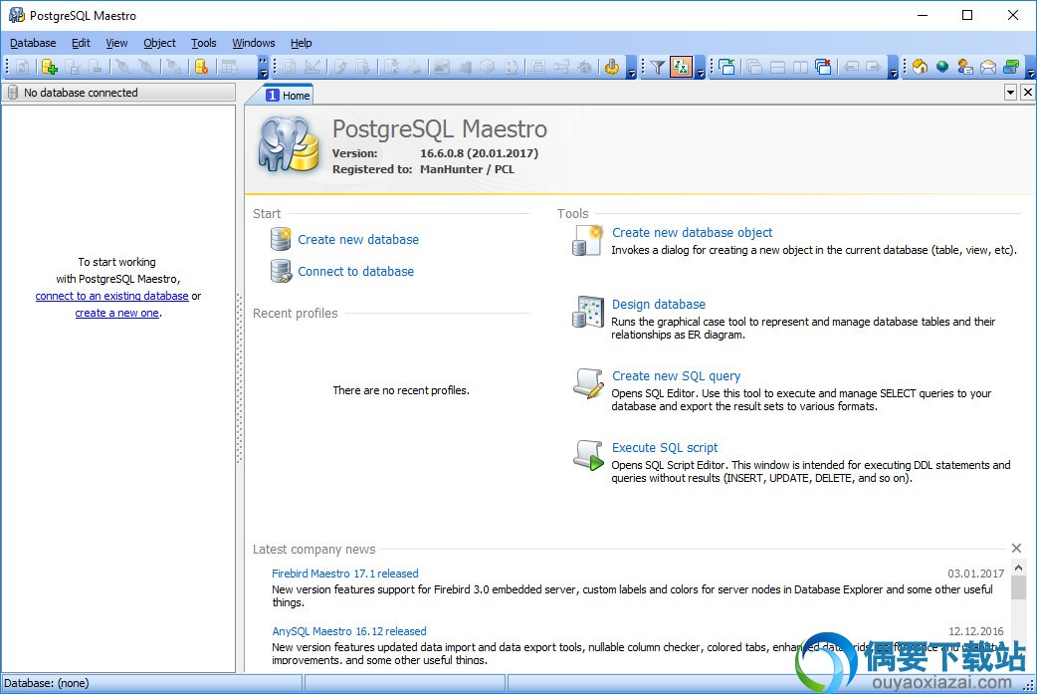Click the cascade windows toolbar icon
Viewport: 1037px width, 694px height.
[754, 67]
